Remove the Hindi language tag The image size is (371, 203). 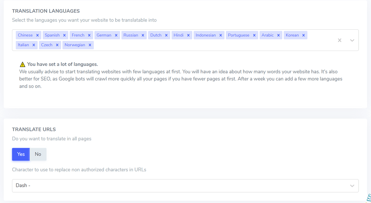click(x=188, y=36)
